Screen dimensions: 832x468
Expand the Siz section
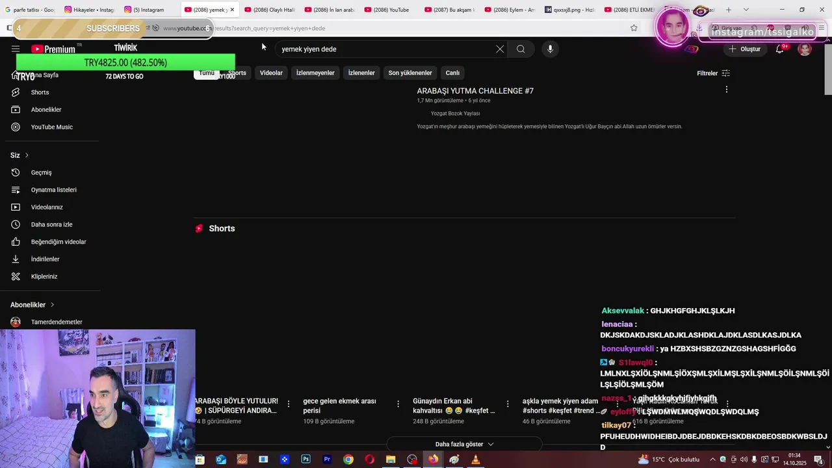(x=19, y=155)
